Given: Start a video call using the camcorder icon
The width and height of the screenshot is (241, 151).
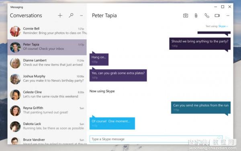Looking at the screenshot, I should [x=217, y=16].
